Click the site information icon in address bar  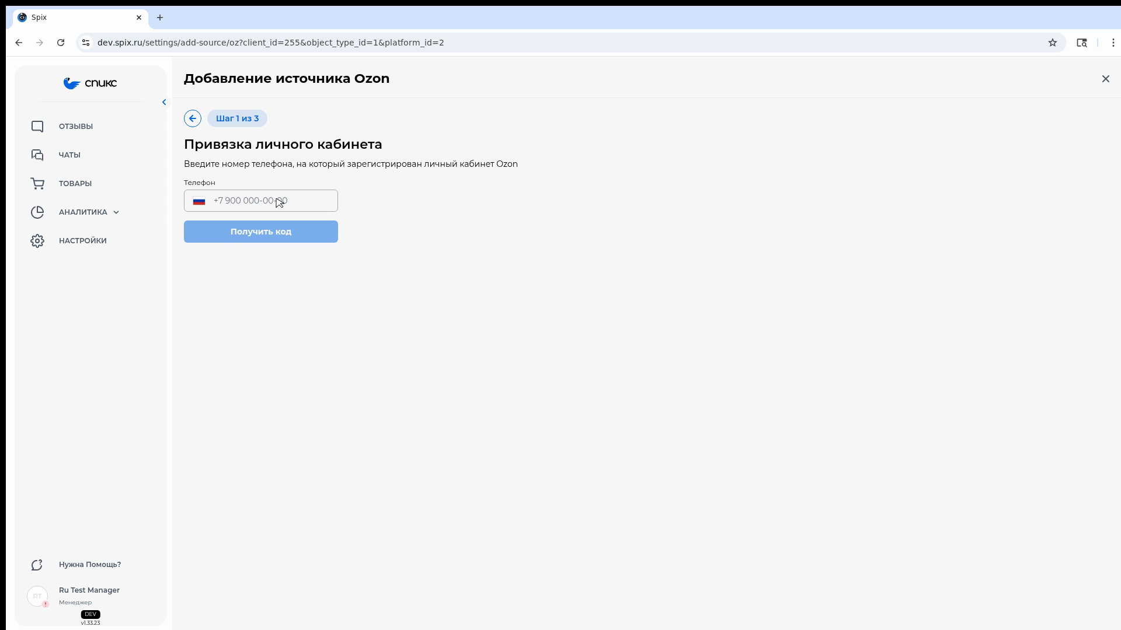[x=86, y=43]
